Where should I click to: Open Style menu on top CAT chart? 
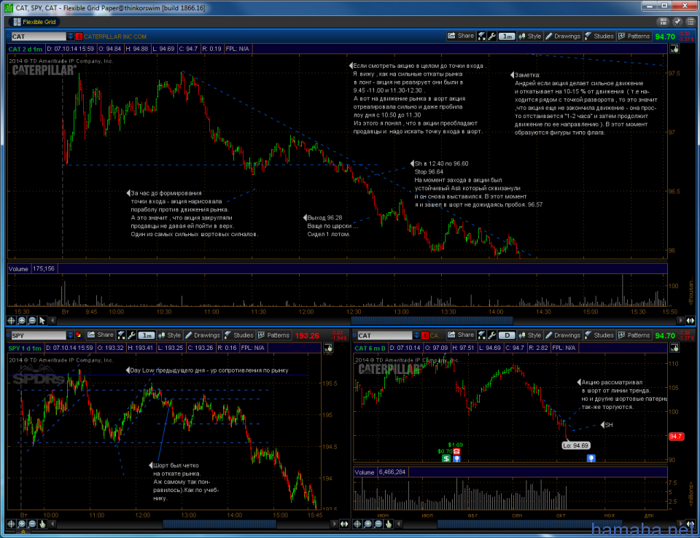[530, 36]
